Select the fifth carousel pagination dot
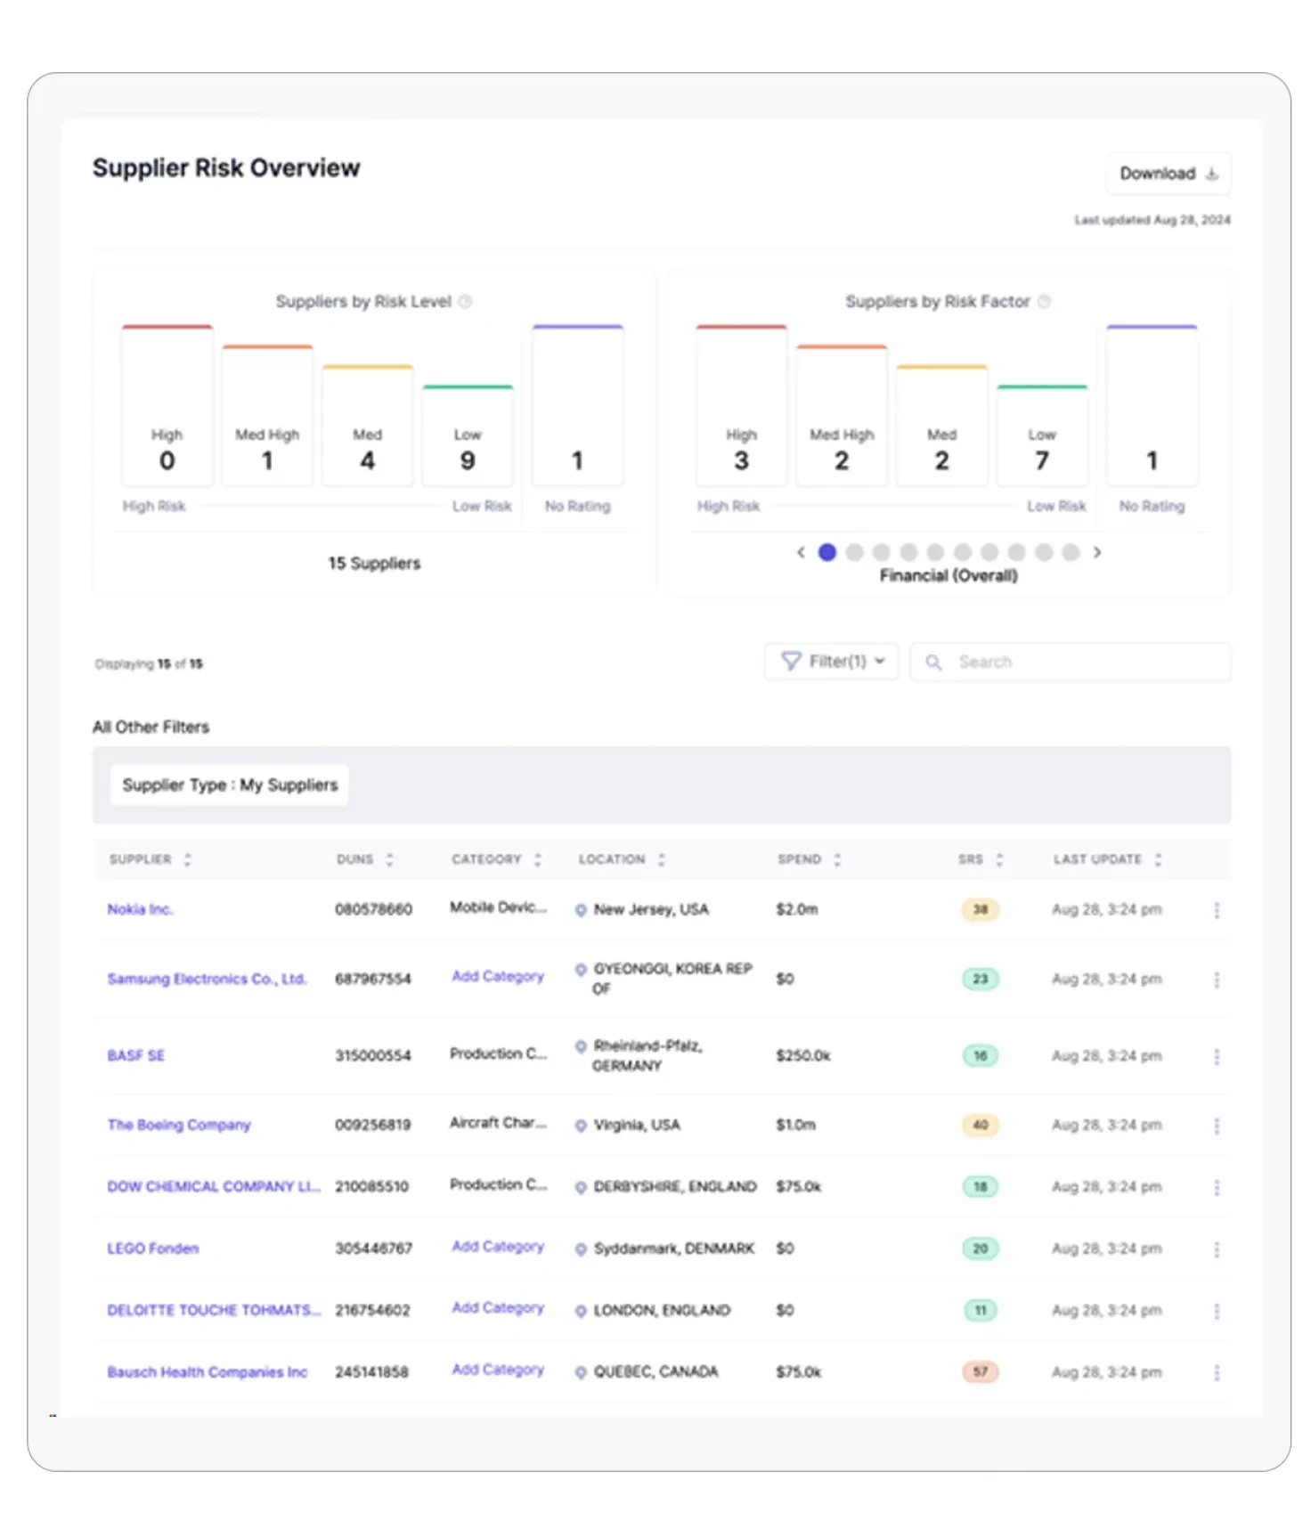The image size is (1311, 1529). click(935, 552)
